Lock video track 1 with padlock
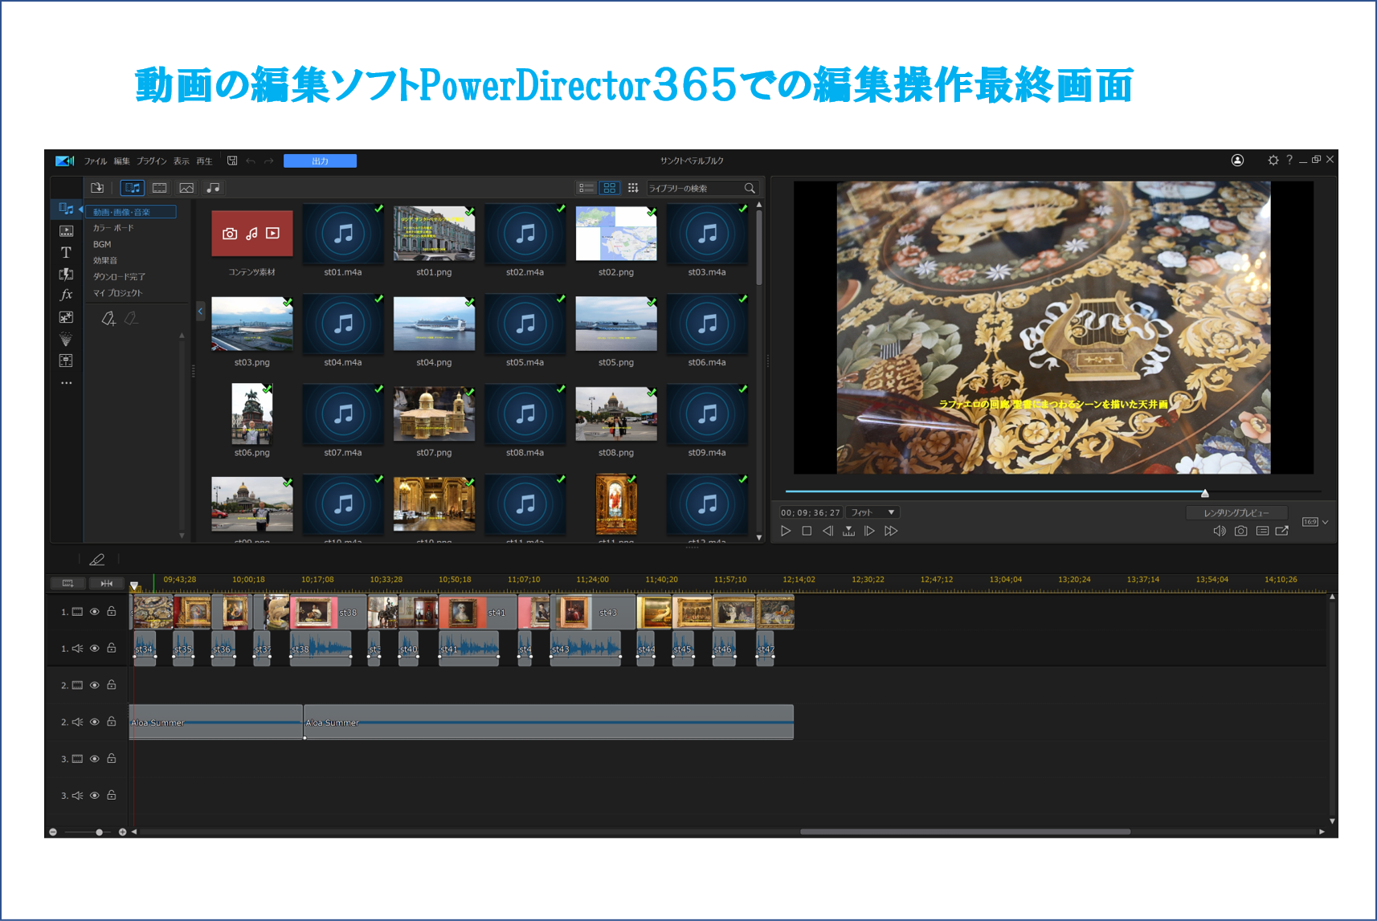 click(112, 612)
